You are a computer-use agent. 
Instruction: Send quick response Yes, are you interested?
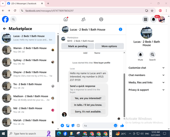(x=88, y=98)
